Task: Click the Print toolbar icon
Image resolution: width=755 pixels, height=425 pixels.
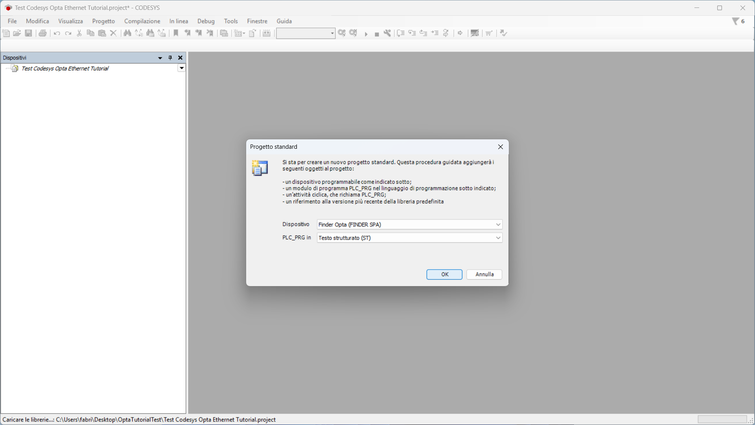Action: 42,33
